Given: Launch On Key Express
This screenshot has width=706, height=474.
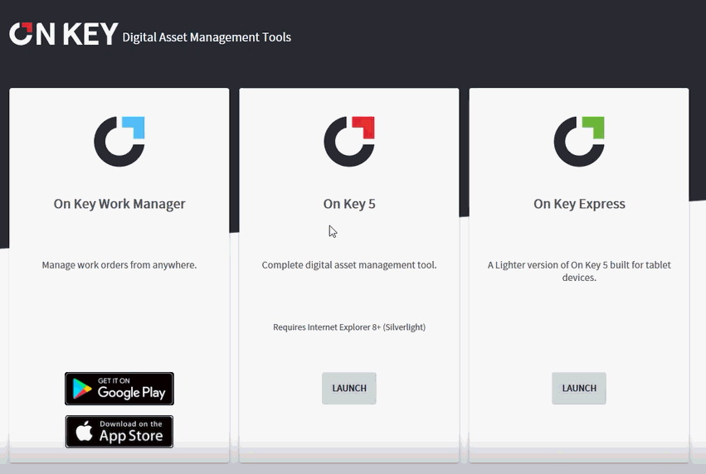Looking at the screenshot, I should (579, 388).
